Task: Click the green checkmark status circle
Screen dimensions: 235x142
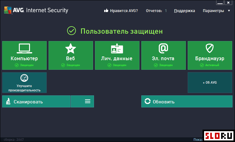Action: point(71,31)
